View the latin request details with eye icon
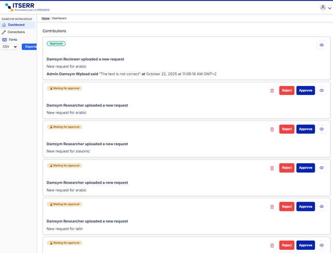333x253 pixels. (322, 207)
